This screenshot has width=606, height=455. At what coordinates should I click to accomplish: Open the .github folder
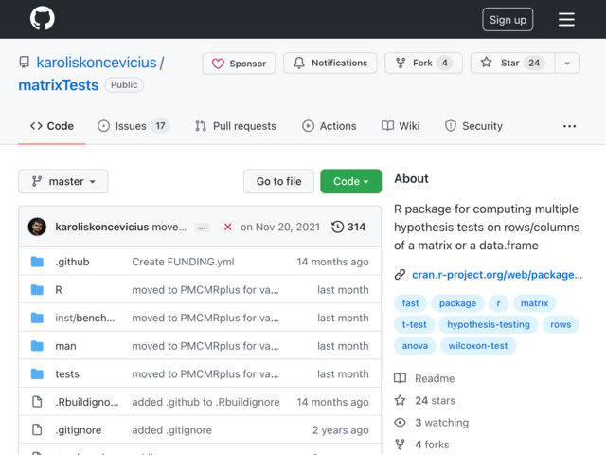click(72, 262)
